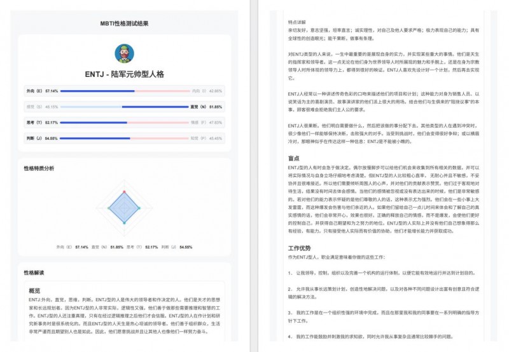Viewport: 509px width, 352px height.
Task: Click the green bottom point on radar chart
Action: tap(124, 224)
